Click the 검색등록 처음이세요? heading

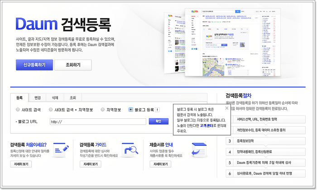click(28, 145)
